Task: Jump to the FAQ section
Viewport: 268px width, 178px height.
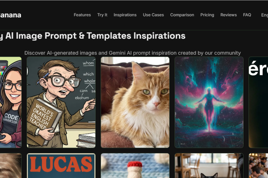Action: (x=247, y=15)
